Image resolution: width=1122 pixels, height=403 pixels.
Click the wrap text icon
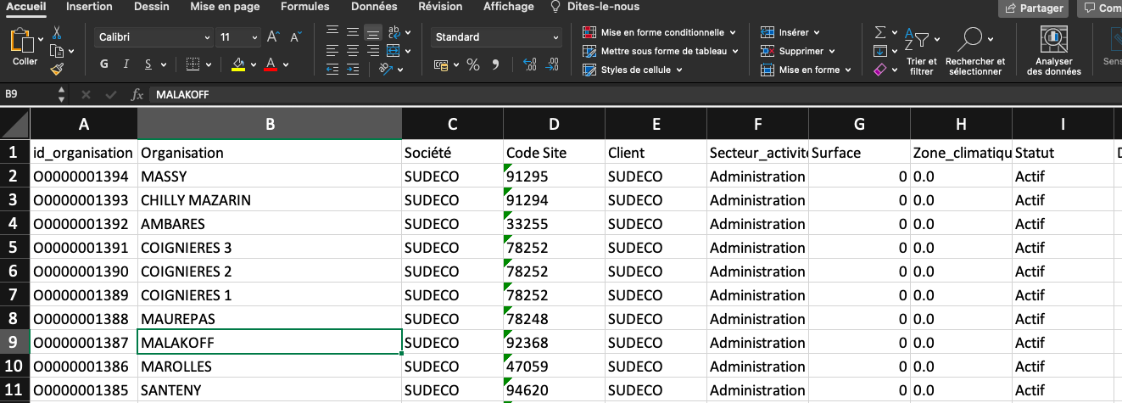click(x=394, y=33)
